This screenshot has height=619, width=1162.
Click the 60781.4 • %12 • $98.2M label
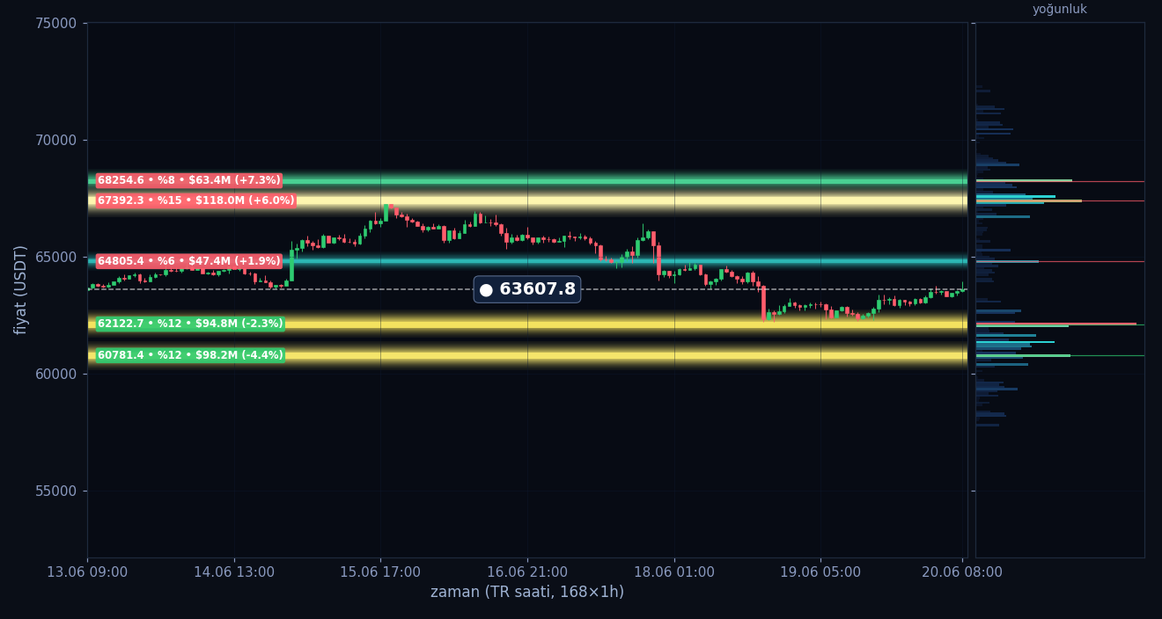pyautogui.click(x=190, y=355)
